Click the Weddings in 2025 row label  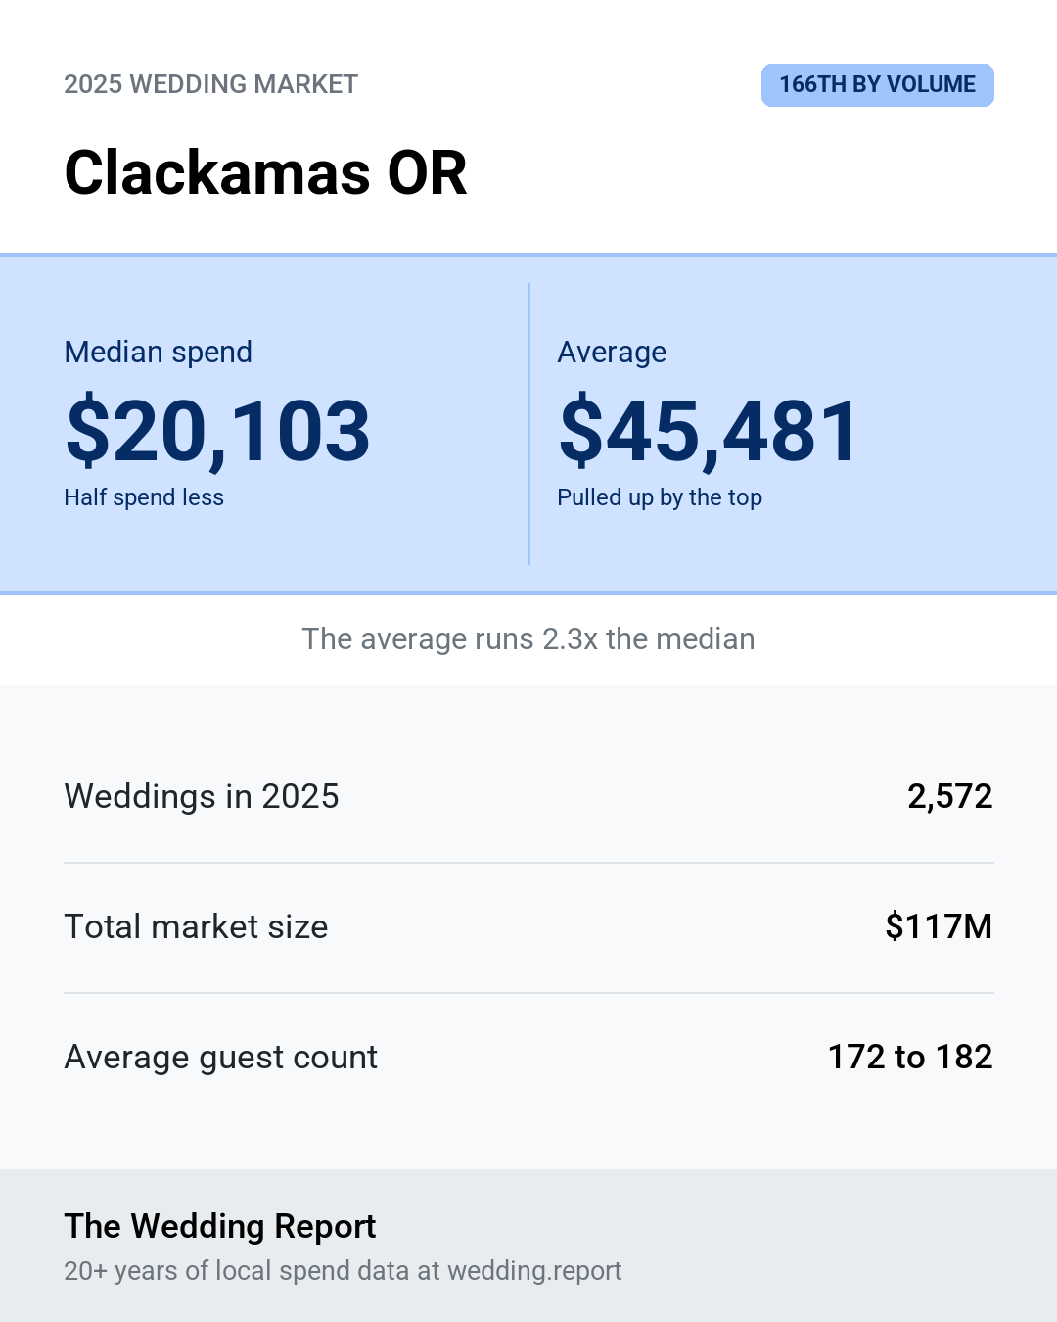tap(202, 796)
